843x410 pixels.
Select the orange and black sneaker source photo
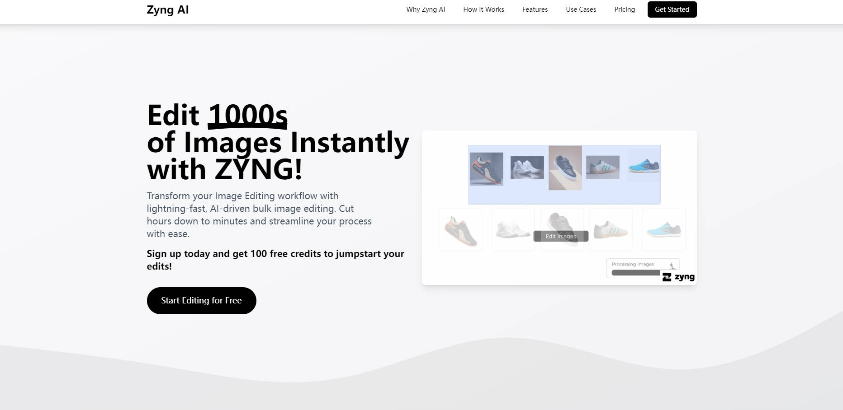tap(486, 169)
